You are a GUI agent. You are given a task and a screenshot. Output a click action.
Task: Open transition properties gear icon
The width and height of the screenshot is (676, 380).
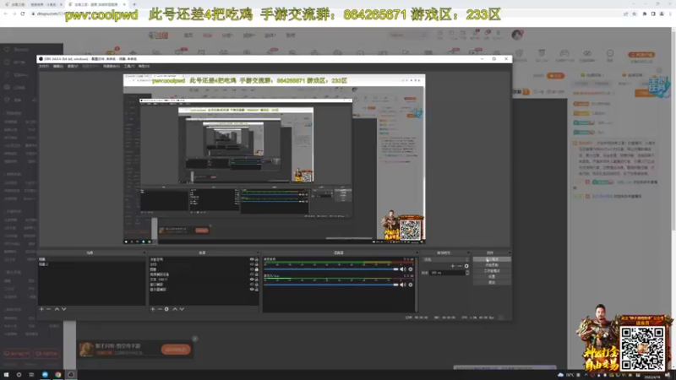(466, 266)
